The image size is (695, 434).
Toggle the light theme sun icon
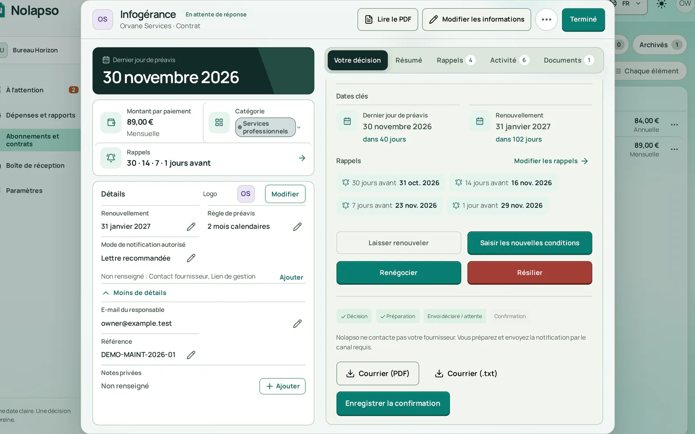[662, 4]
